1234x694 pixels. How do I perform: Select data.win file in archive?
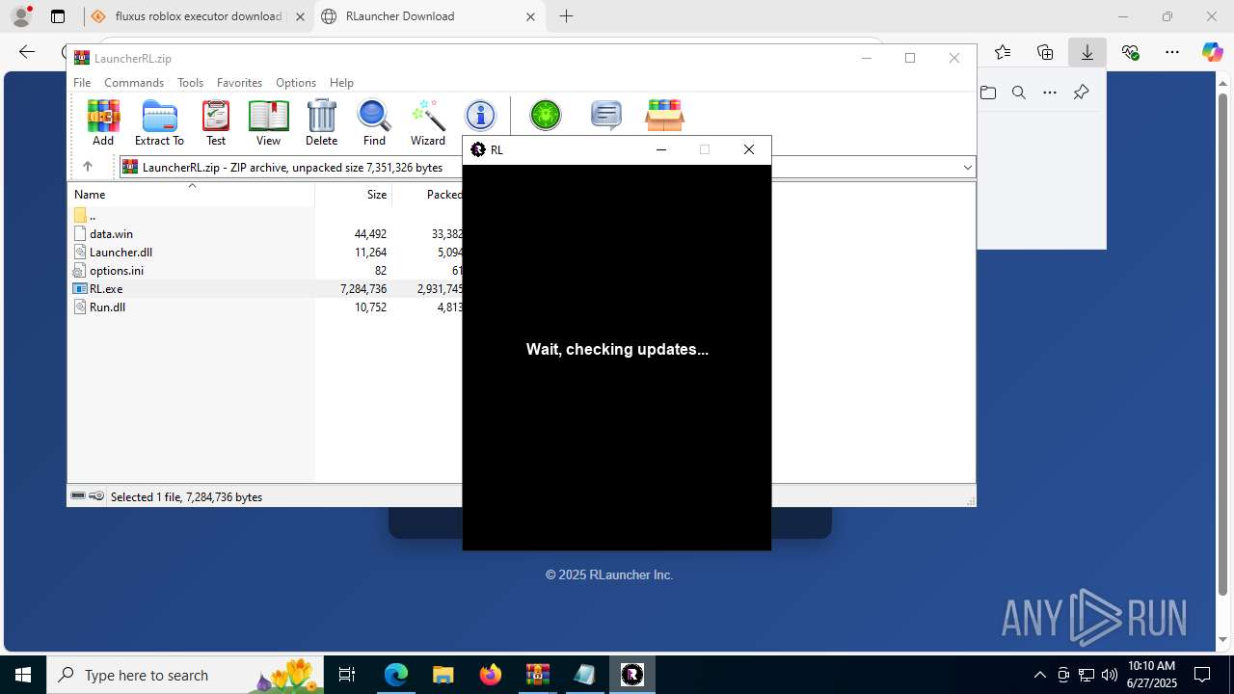click(265, 233)
